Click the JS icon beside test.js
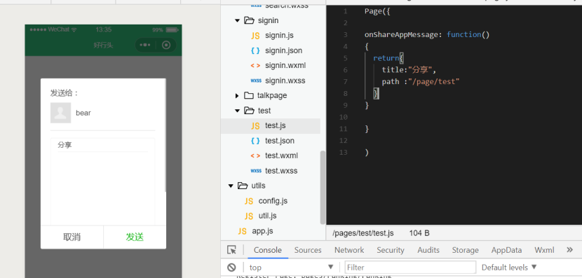Viewport: 582px width, 278px height. coord(255,126)
